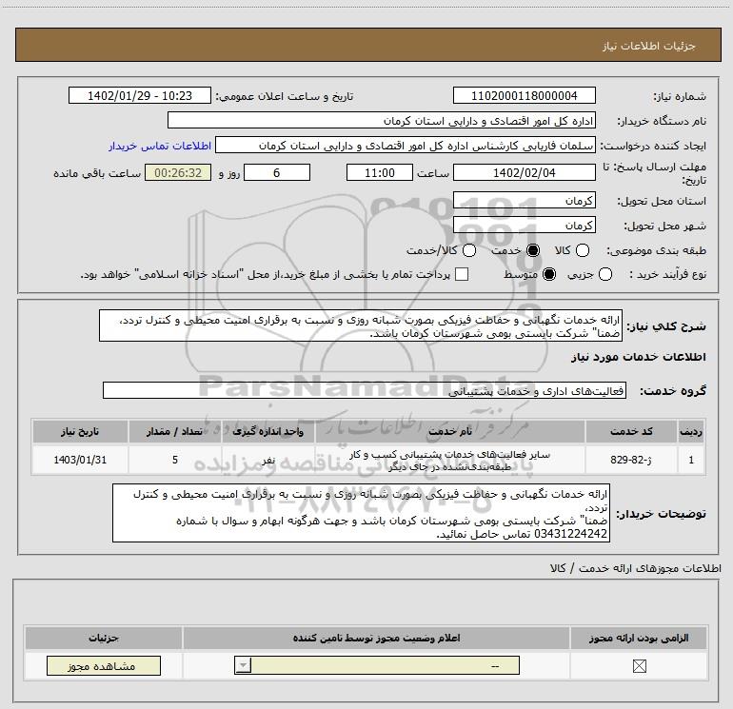Toggle the اسناد خزانه اسلامی payment checkbox

pyautogui.click(x=462, y=274)
